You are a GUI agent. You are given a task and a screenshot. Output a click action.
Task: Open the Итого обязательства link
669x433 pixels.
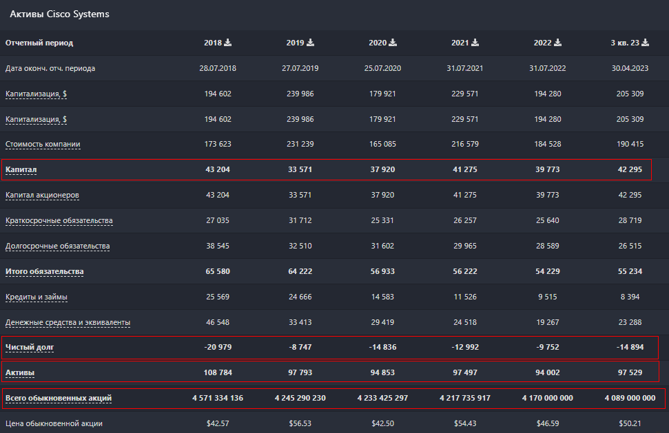click(x=44, y=271)
